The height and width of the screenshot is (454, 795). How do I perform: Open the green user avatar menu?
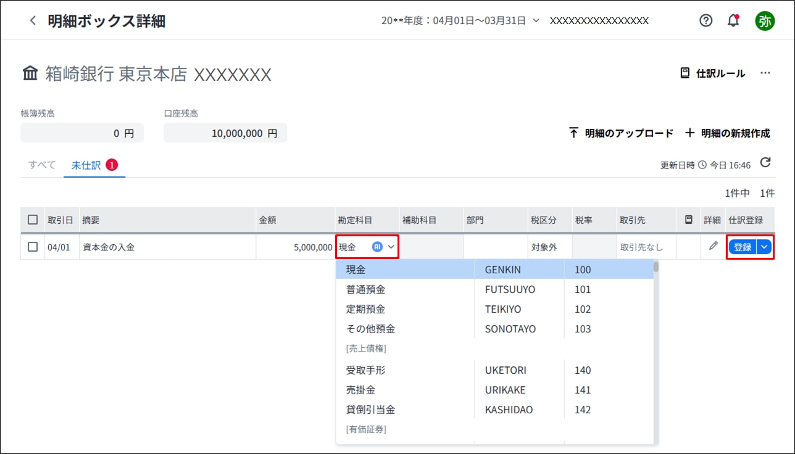[765, 20]
